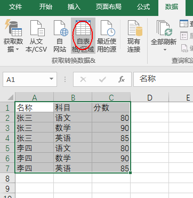Viewport: 193px width, 198px height.
Task: Cancel the formula bar entry with X
Action: [x=83, y=79]
